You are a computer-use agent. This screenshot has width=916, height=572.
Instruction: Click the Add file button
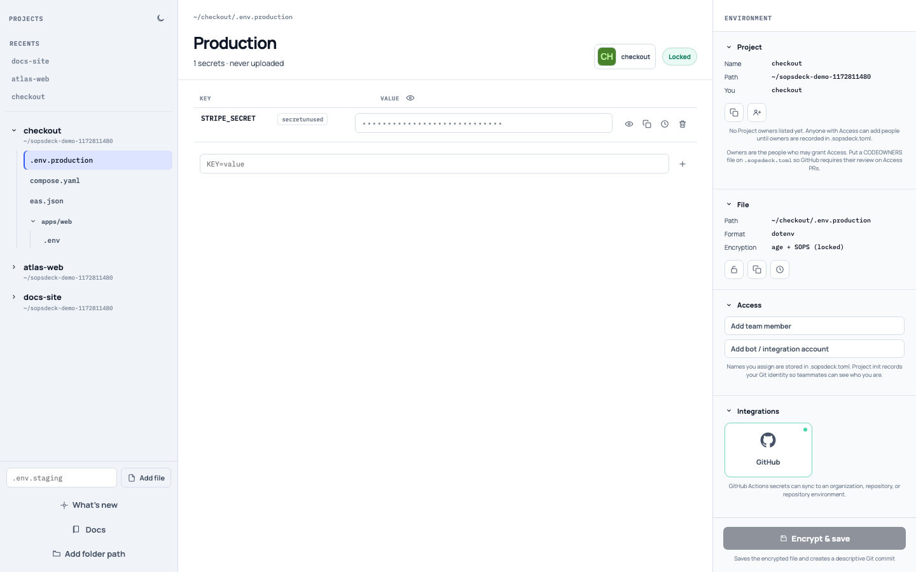[x=146, y=478]
